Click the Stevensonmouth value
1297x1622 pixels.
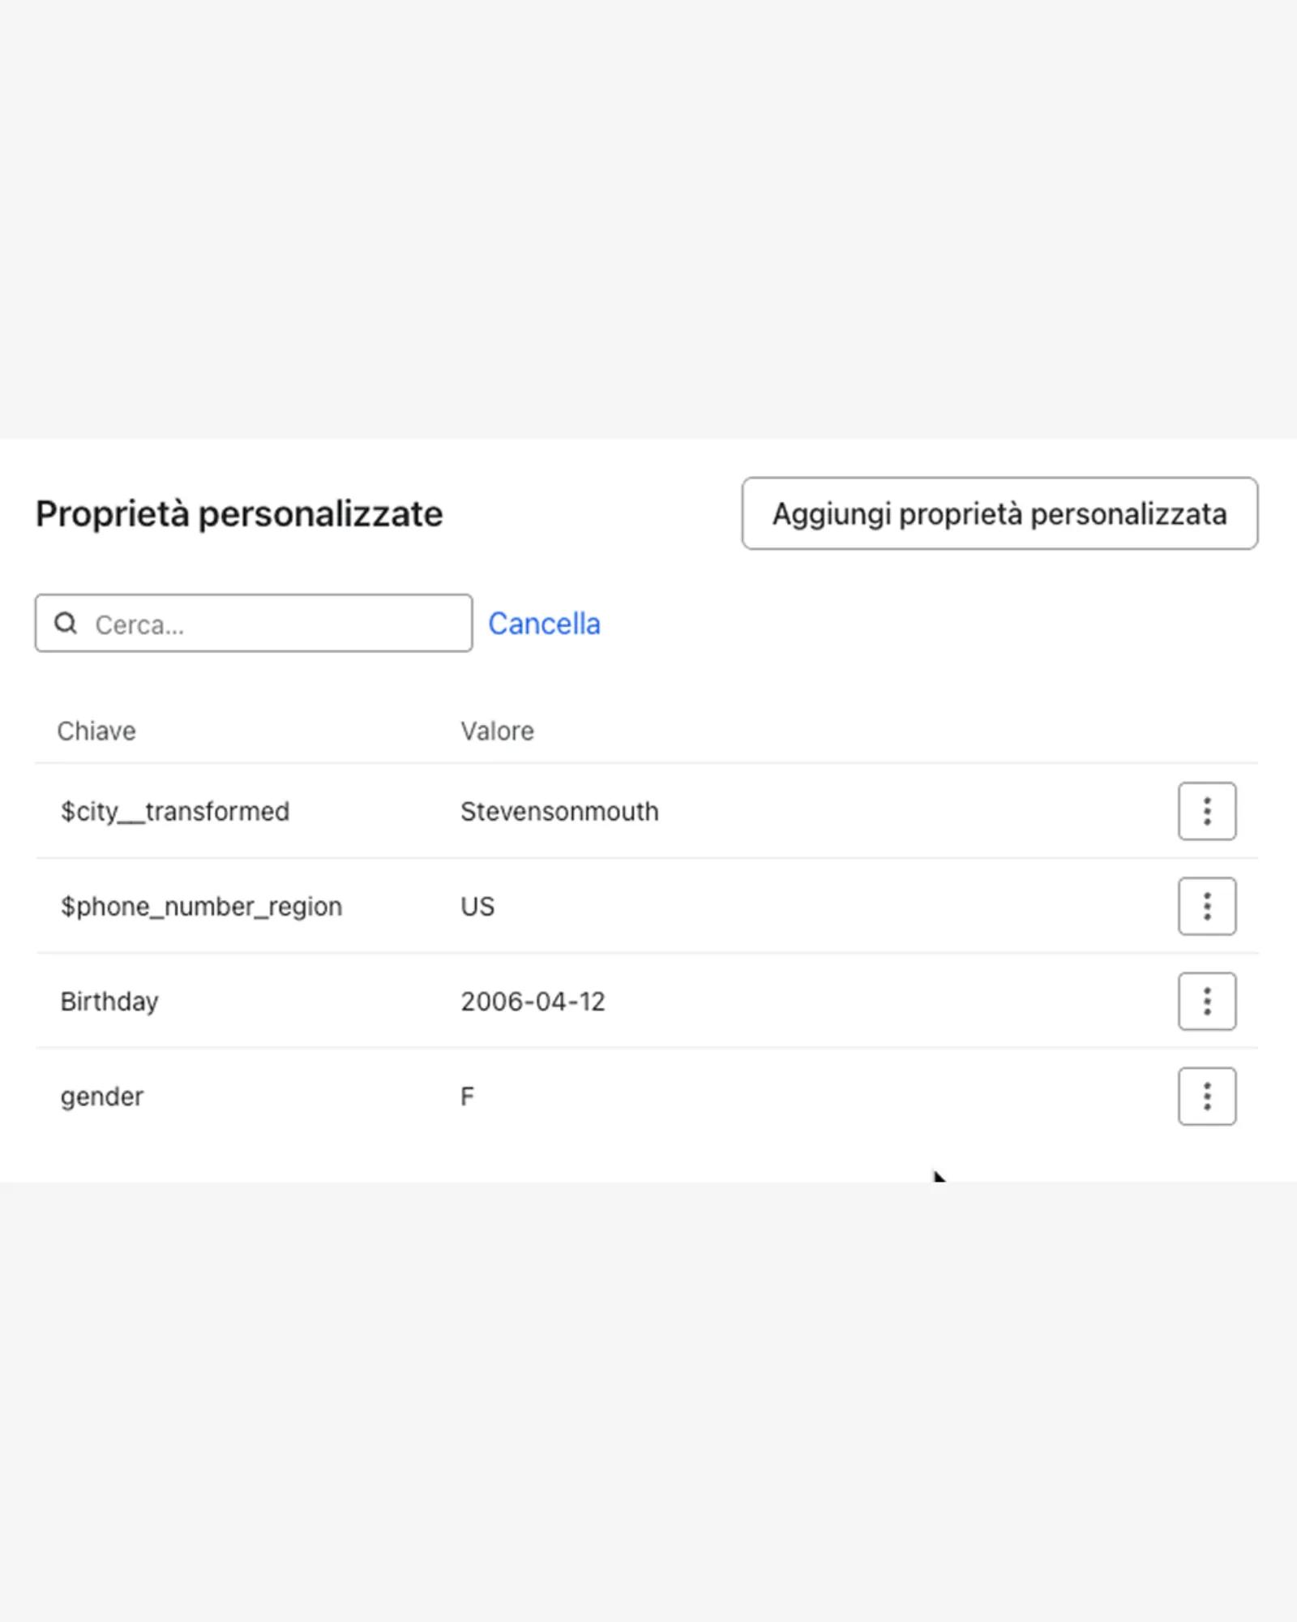559,811
